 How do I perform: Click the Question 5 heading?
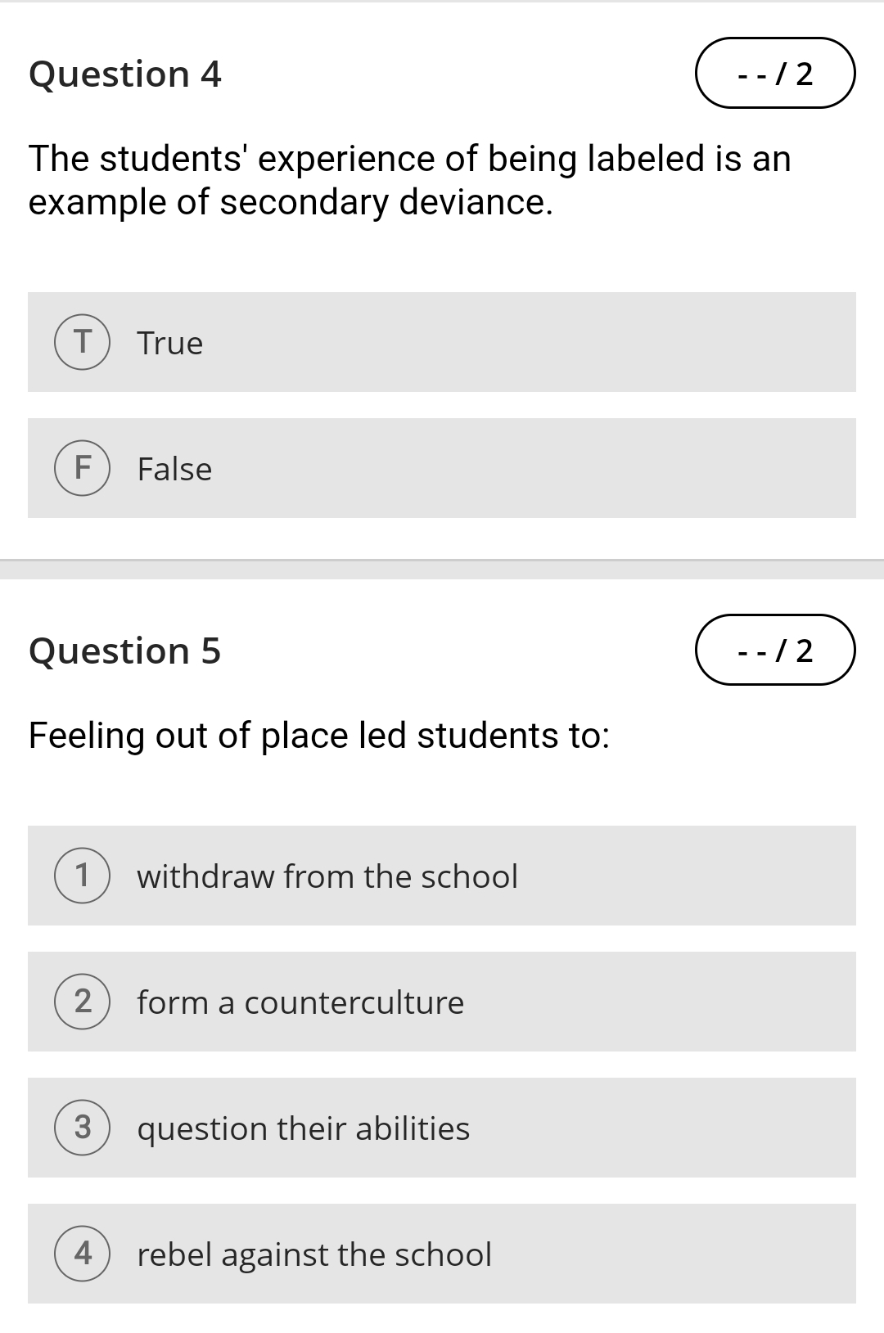click(124, 651)
